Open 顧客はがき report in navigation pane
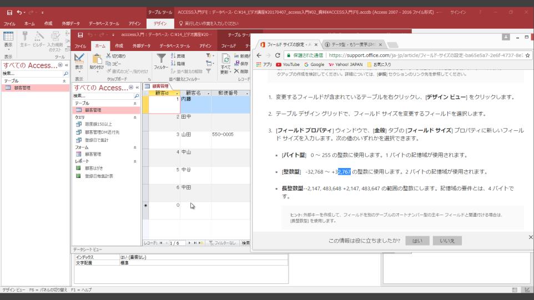 click(x=89, y=168)
